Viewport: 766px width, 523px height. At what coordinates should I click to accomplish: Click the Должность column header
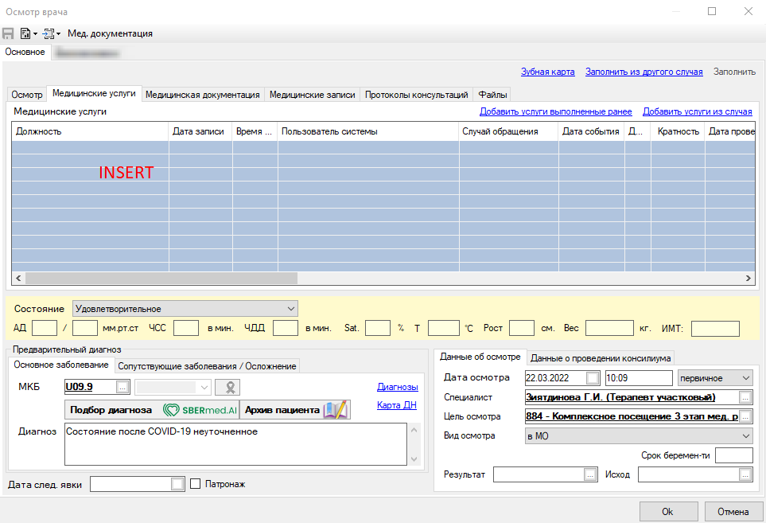90,131
